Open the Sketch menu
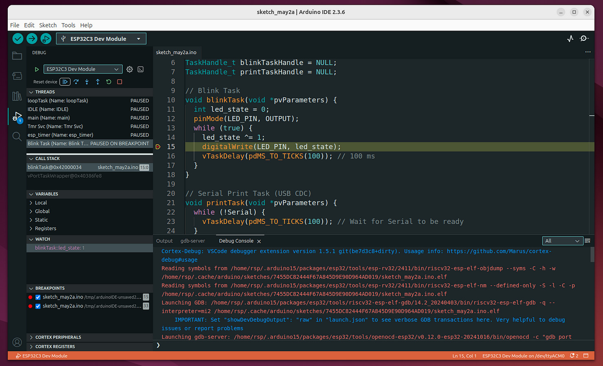The width and height of the screenshot is (603, 366). pyautogui.click(x=48, y=25)
